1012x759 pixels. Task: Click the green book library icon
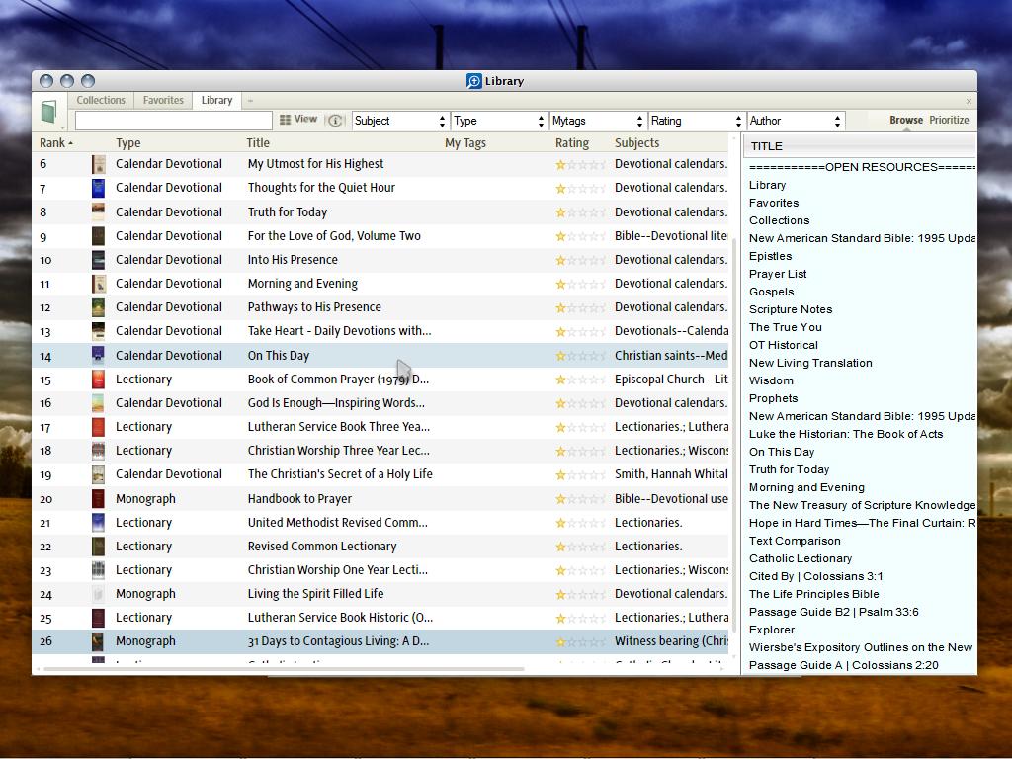pos(49,112)
